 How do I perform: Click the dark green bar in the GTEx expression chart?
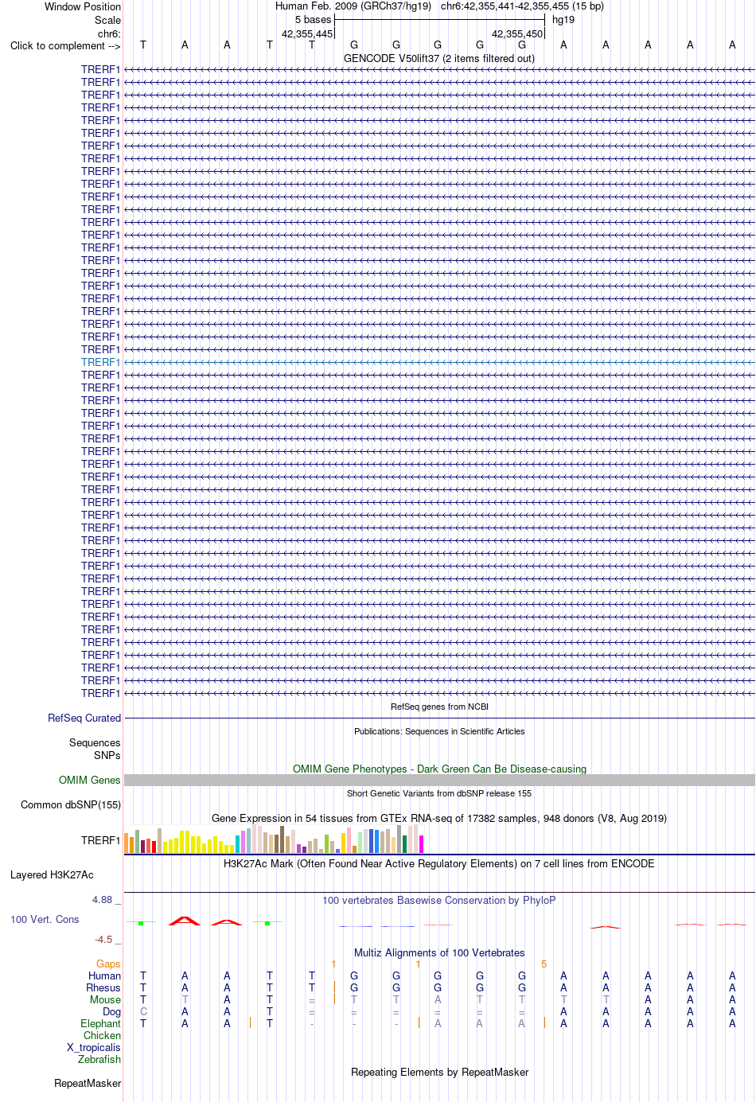[x=405, y=844]
